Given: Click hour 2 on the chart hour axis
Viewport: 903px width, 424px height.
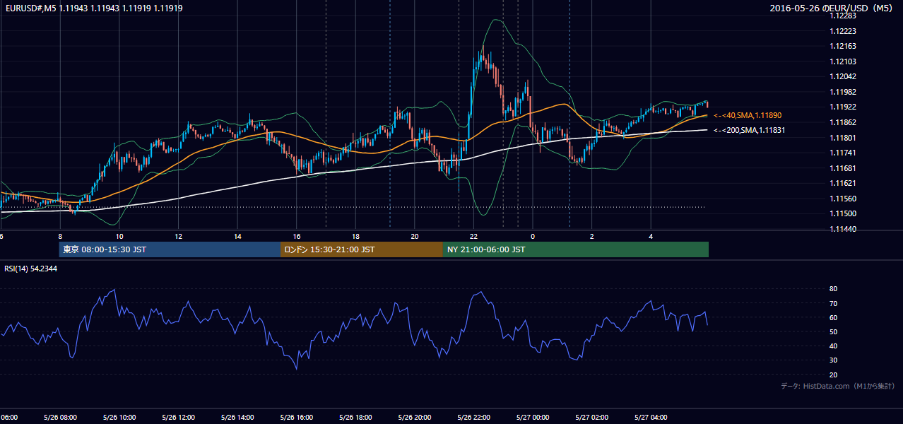Looking at the screenshot, I should [x=592, y=236].
